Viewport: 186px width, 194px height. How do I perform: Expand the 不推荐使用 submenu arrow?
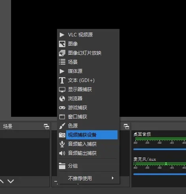coord(113,178)
